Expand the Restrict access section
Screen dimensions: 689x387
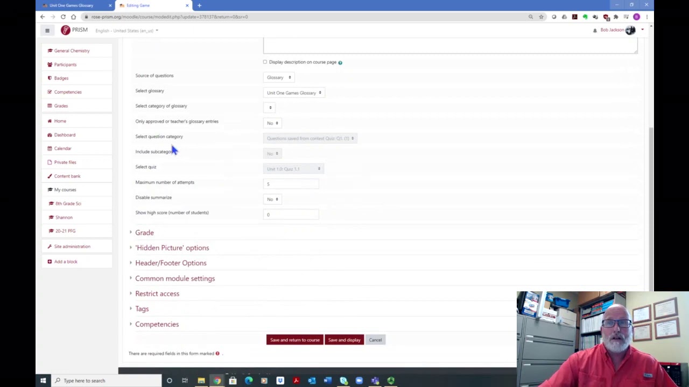157,293
